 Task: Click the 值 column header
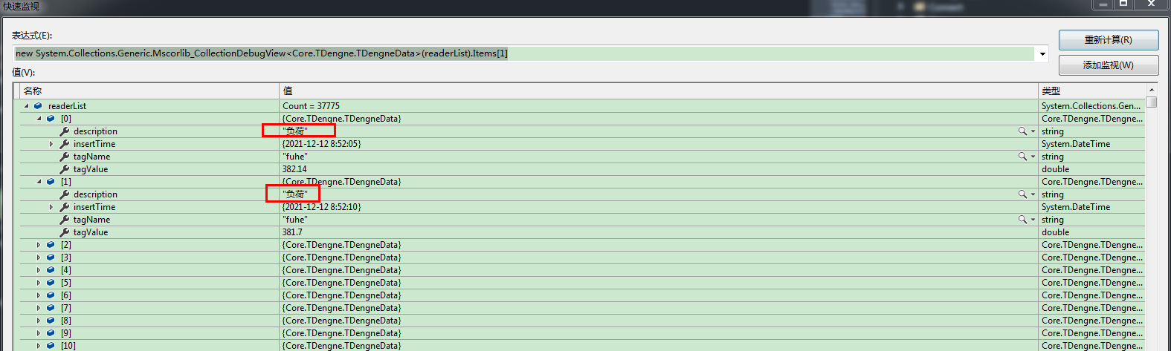click(x=659, y=91)
